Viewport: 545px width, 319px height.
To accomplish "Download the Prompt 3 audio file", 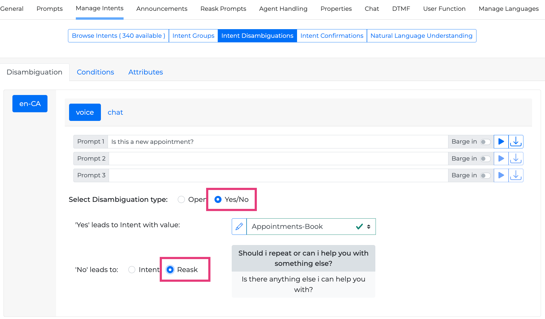I will click(x=516, y=175).
